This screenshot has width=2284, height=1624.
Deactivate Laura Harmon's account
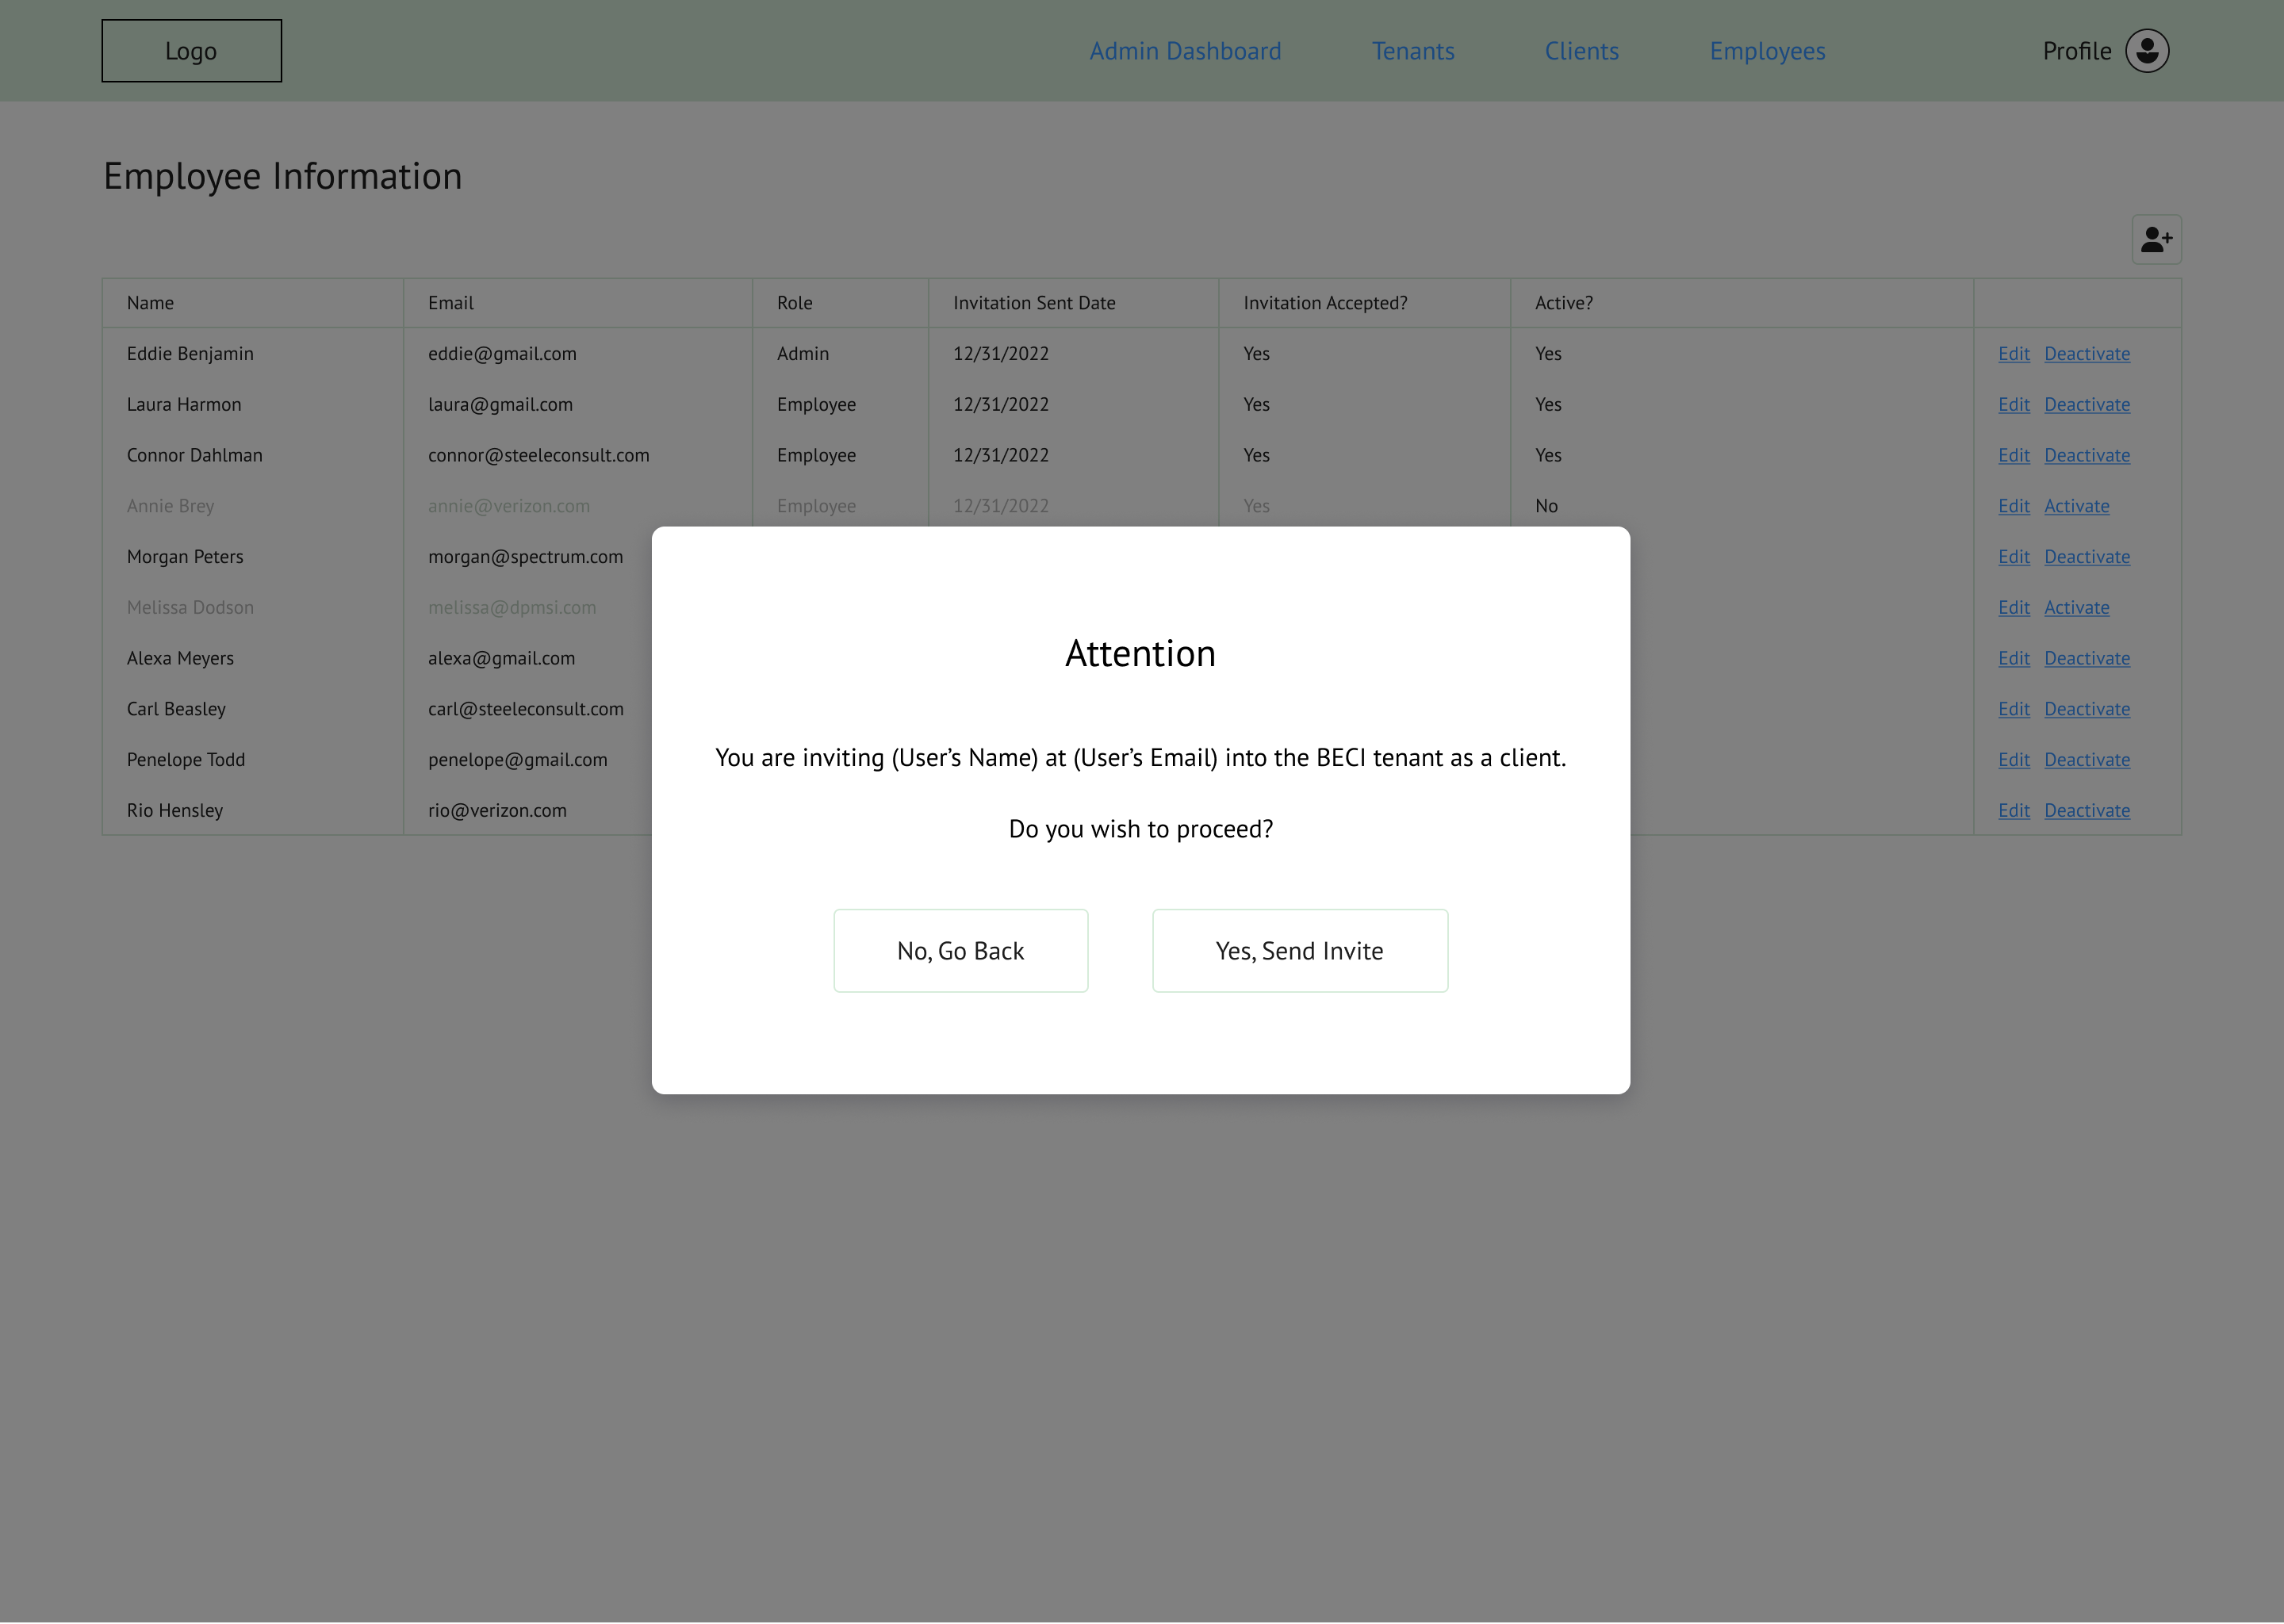pos(2086,405)
